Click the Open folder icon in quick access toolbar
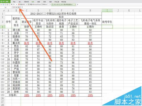The width and height of the screenshot is (142, 106). (1, 5)
